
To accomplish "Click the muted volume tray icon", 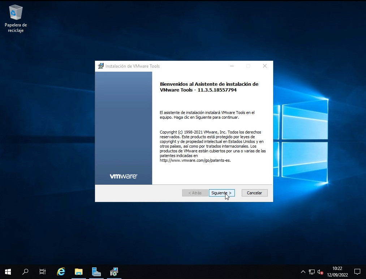I will point(320,272).
